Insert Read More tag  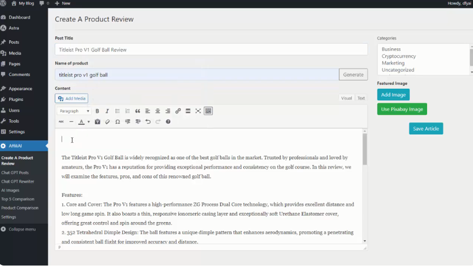tap(188, 111)
